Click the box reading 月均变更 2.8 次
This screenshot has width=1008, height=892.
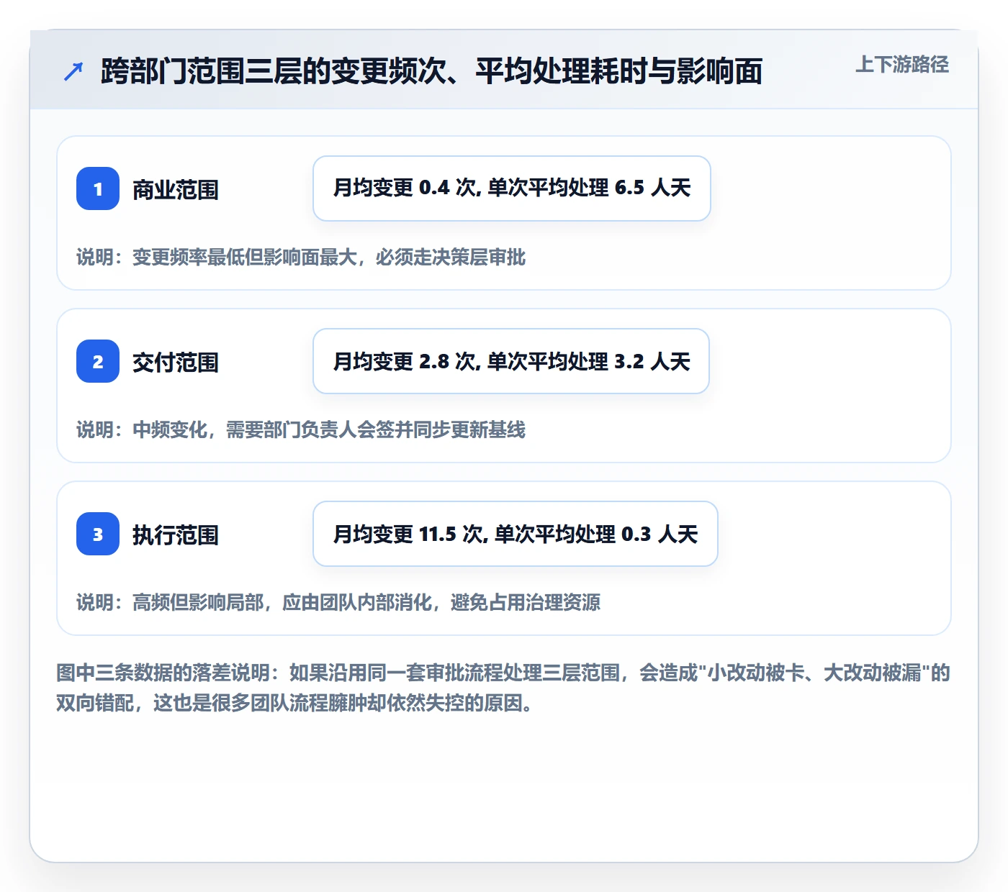click(511, 361)
